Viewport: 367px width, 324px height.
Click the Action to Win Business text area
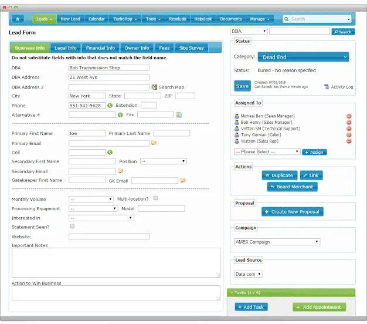tap(116, 293)
